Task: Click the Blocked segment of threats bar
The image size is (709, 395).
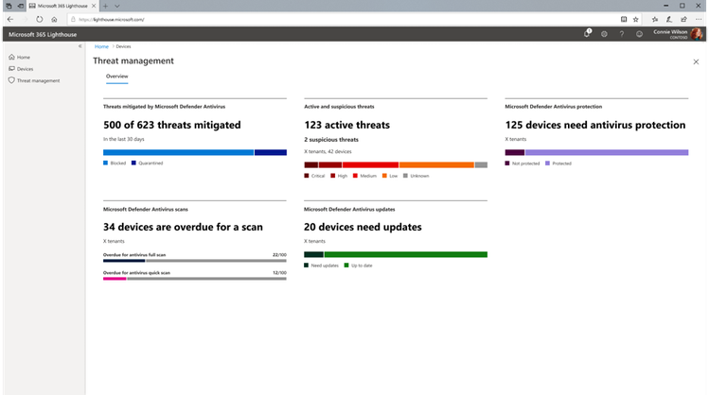Action: (178, 152)
